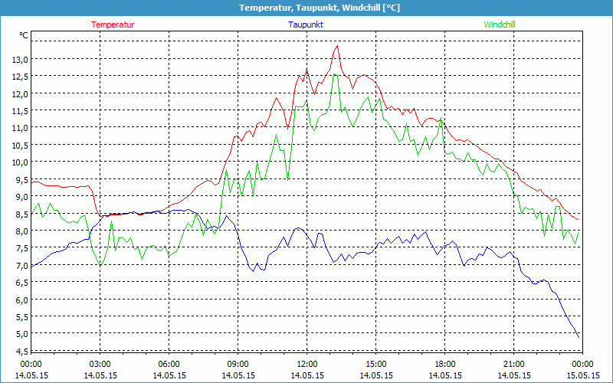Click the 11,0 y-axis value

tap(20, 128)
